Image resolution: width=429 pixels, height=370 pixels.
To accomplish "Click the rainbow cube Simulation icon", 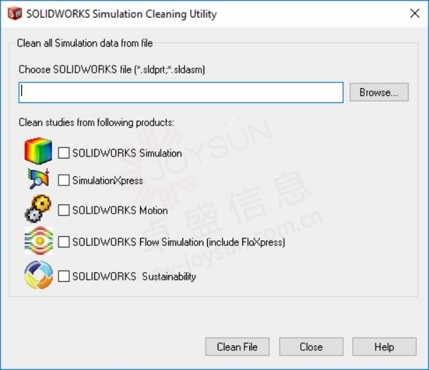I will coord(38,151).
